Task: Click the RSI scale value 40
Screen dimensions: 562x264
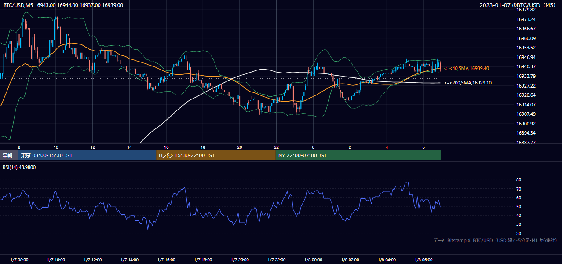Action: pos(518,215)
